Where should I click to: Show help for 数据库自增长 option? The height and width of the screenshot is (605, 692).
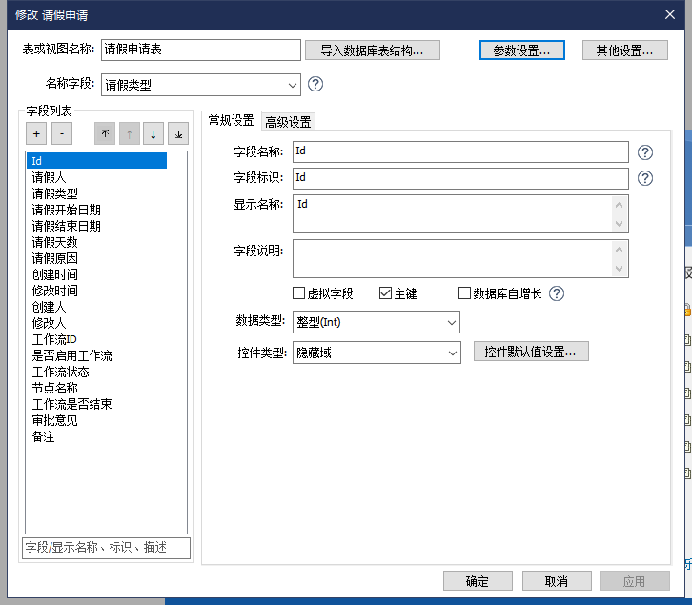pyautogui.click(x=557, y=293)
